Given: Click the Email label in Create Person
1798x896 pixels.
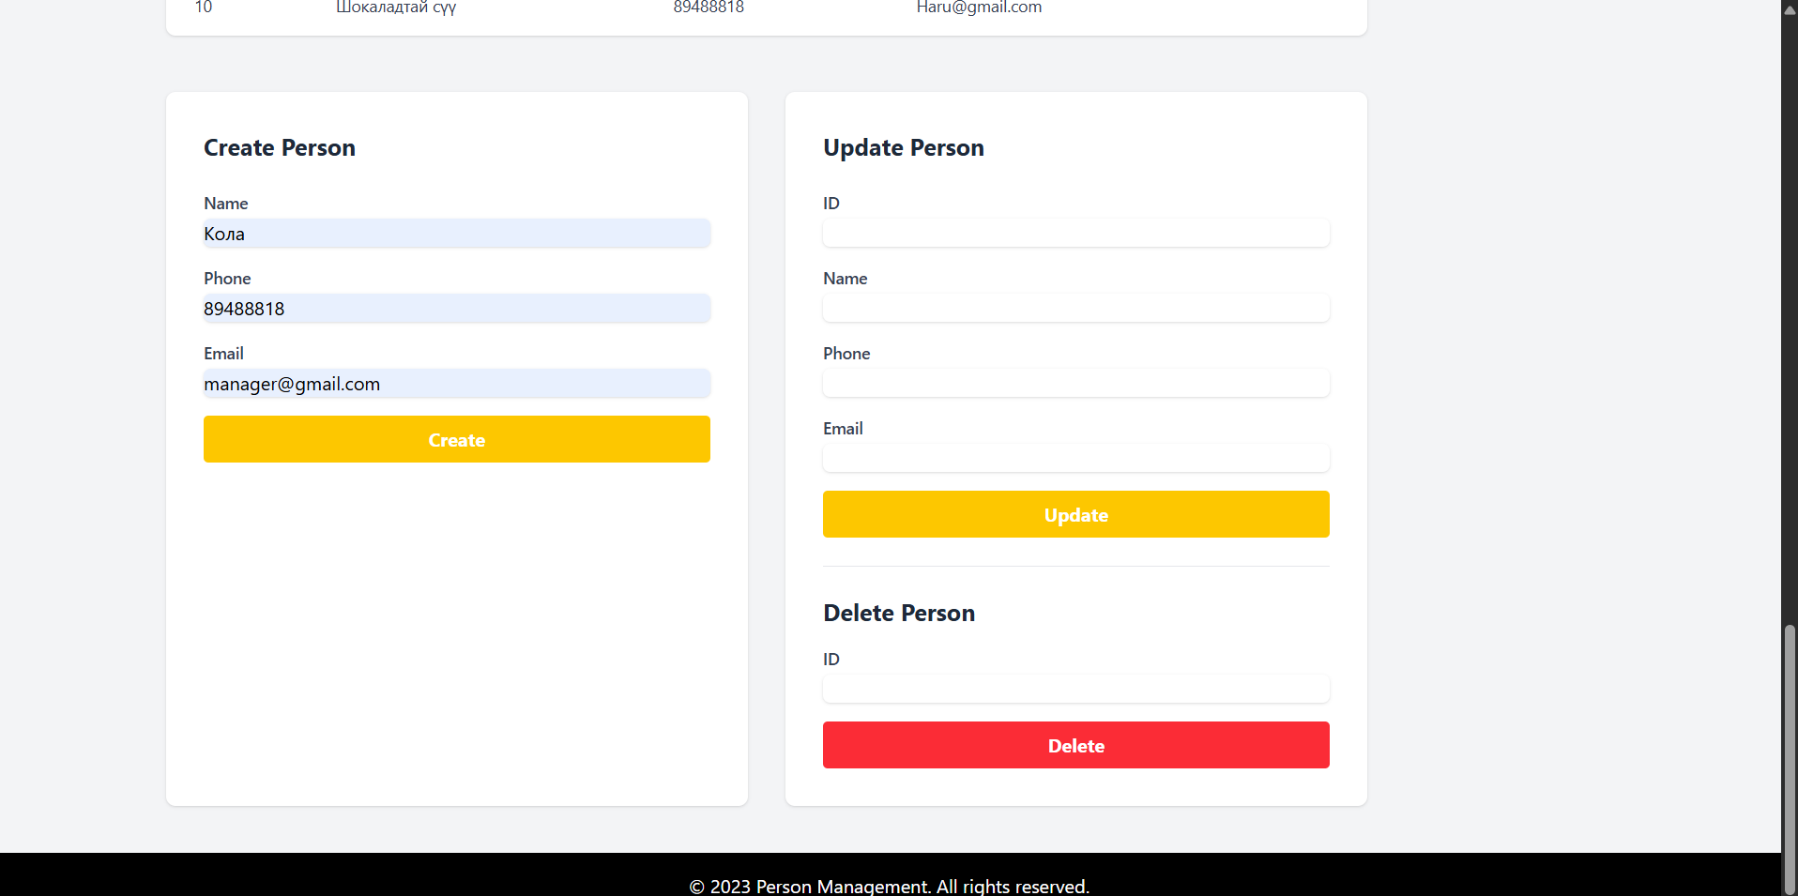Looking at the screenshot, I should [223, 354].
